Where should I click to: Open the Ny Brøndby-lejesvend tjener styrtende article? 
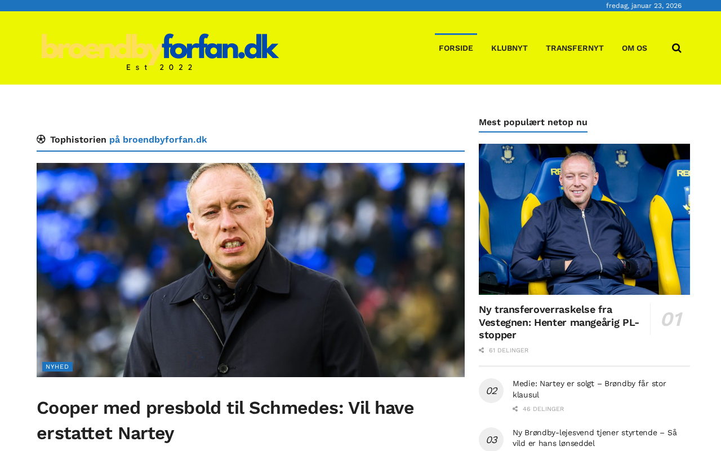coord(595,438)
